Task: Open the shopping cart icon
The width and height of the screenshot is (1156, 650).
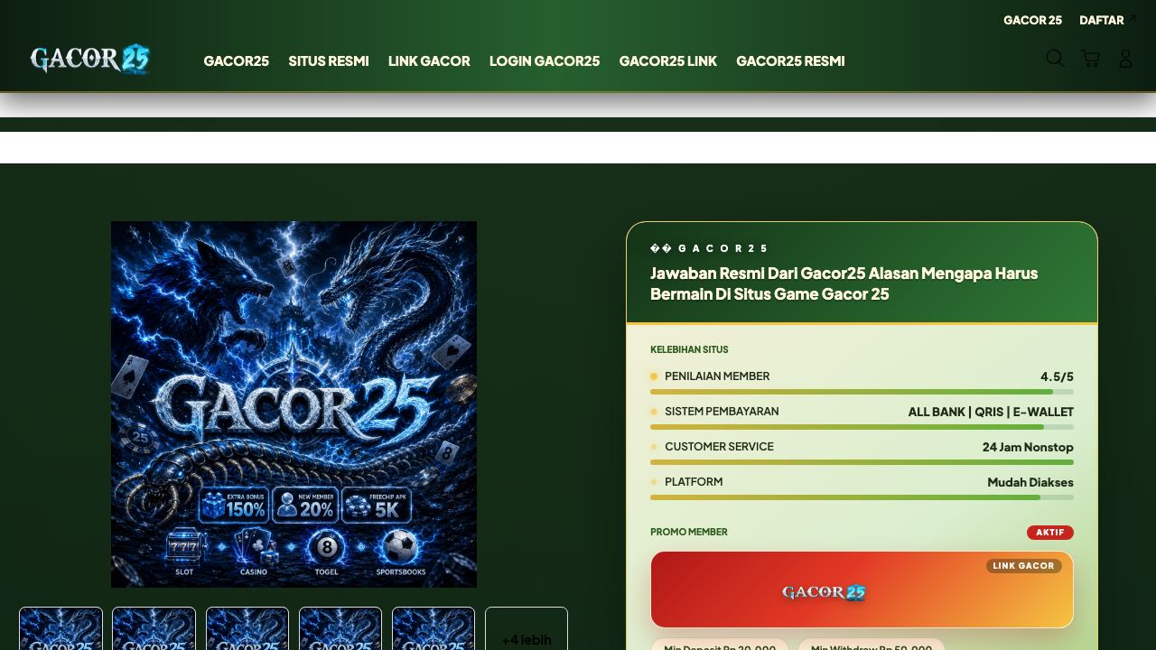Action: 1091,59
